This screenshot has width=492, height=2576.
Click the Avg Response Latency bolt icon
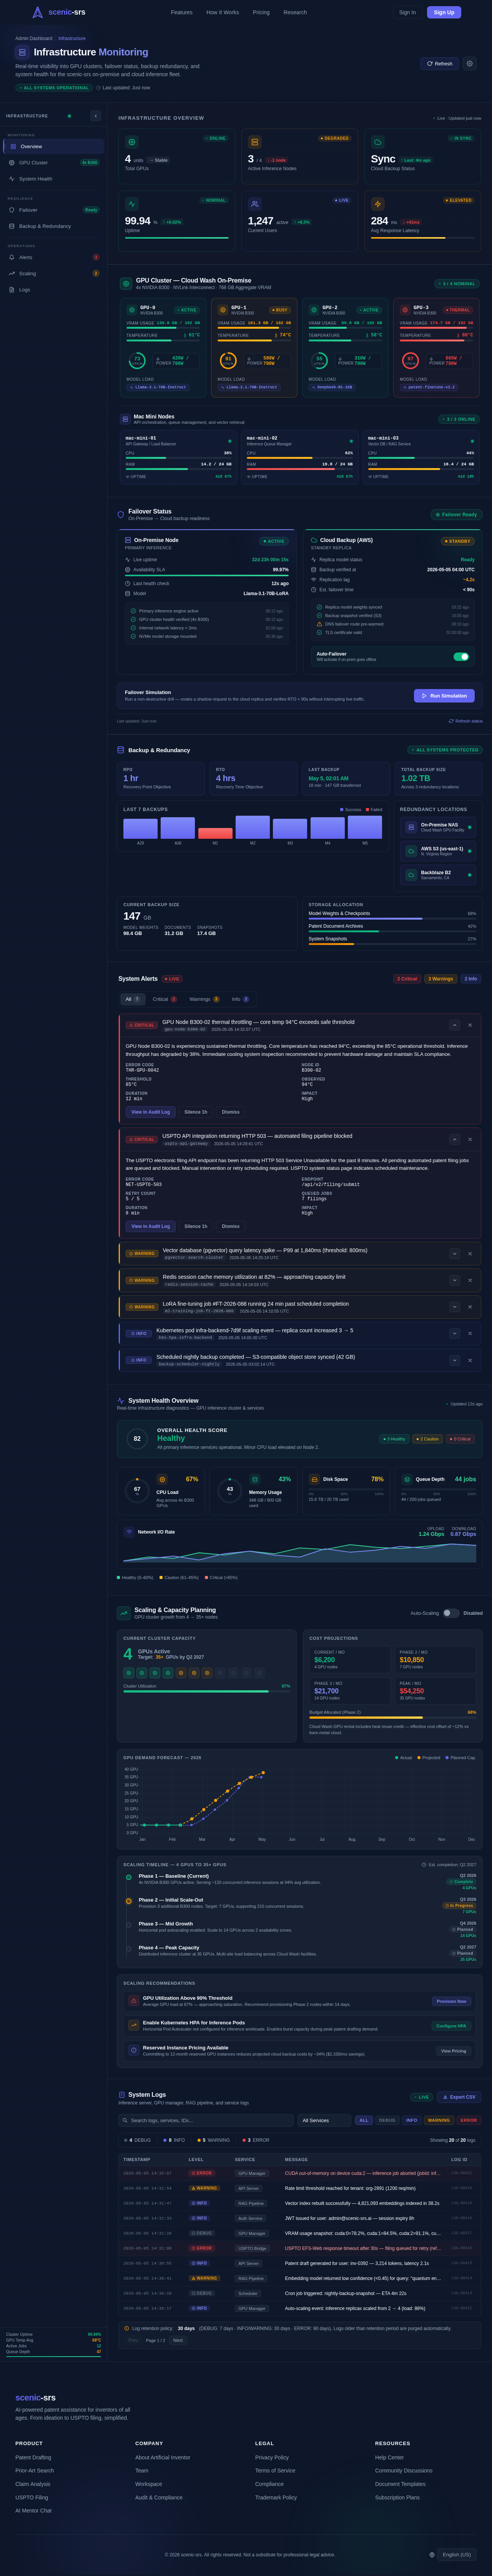[x=377, y=204]
